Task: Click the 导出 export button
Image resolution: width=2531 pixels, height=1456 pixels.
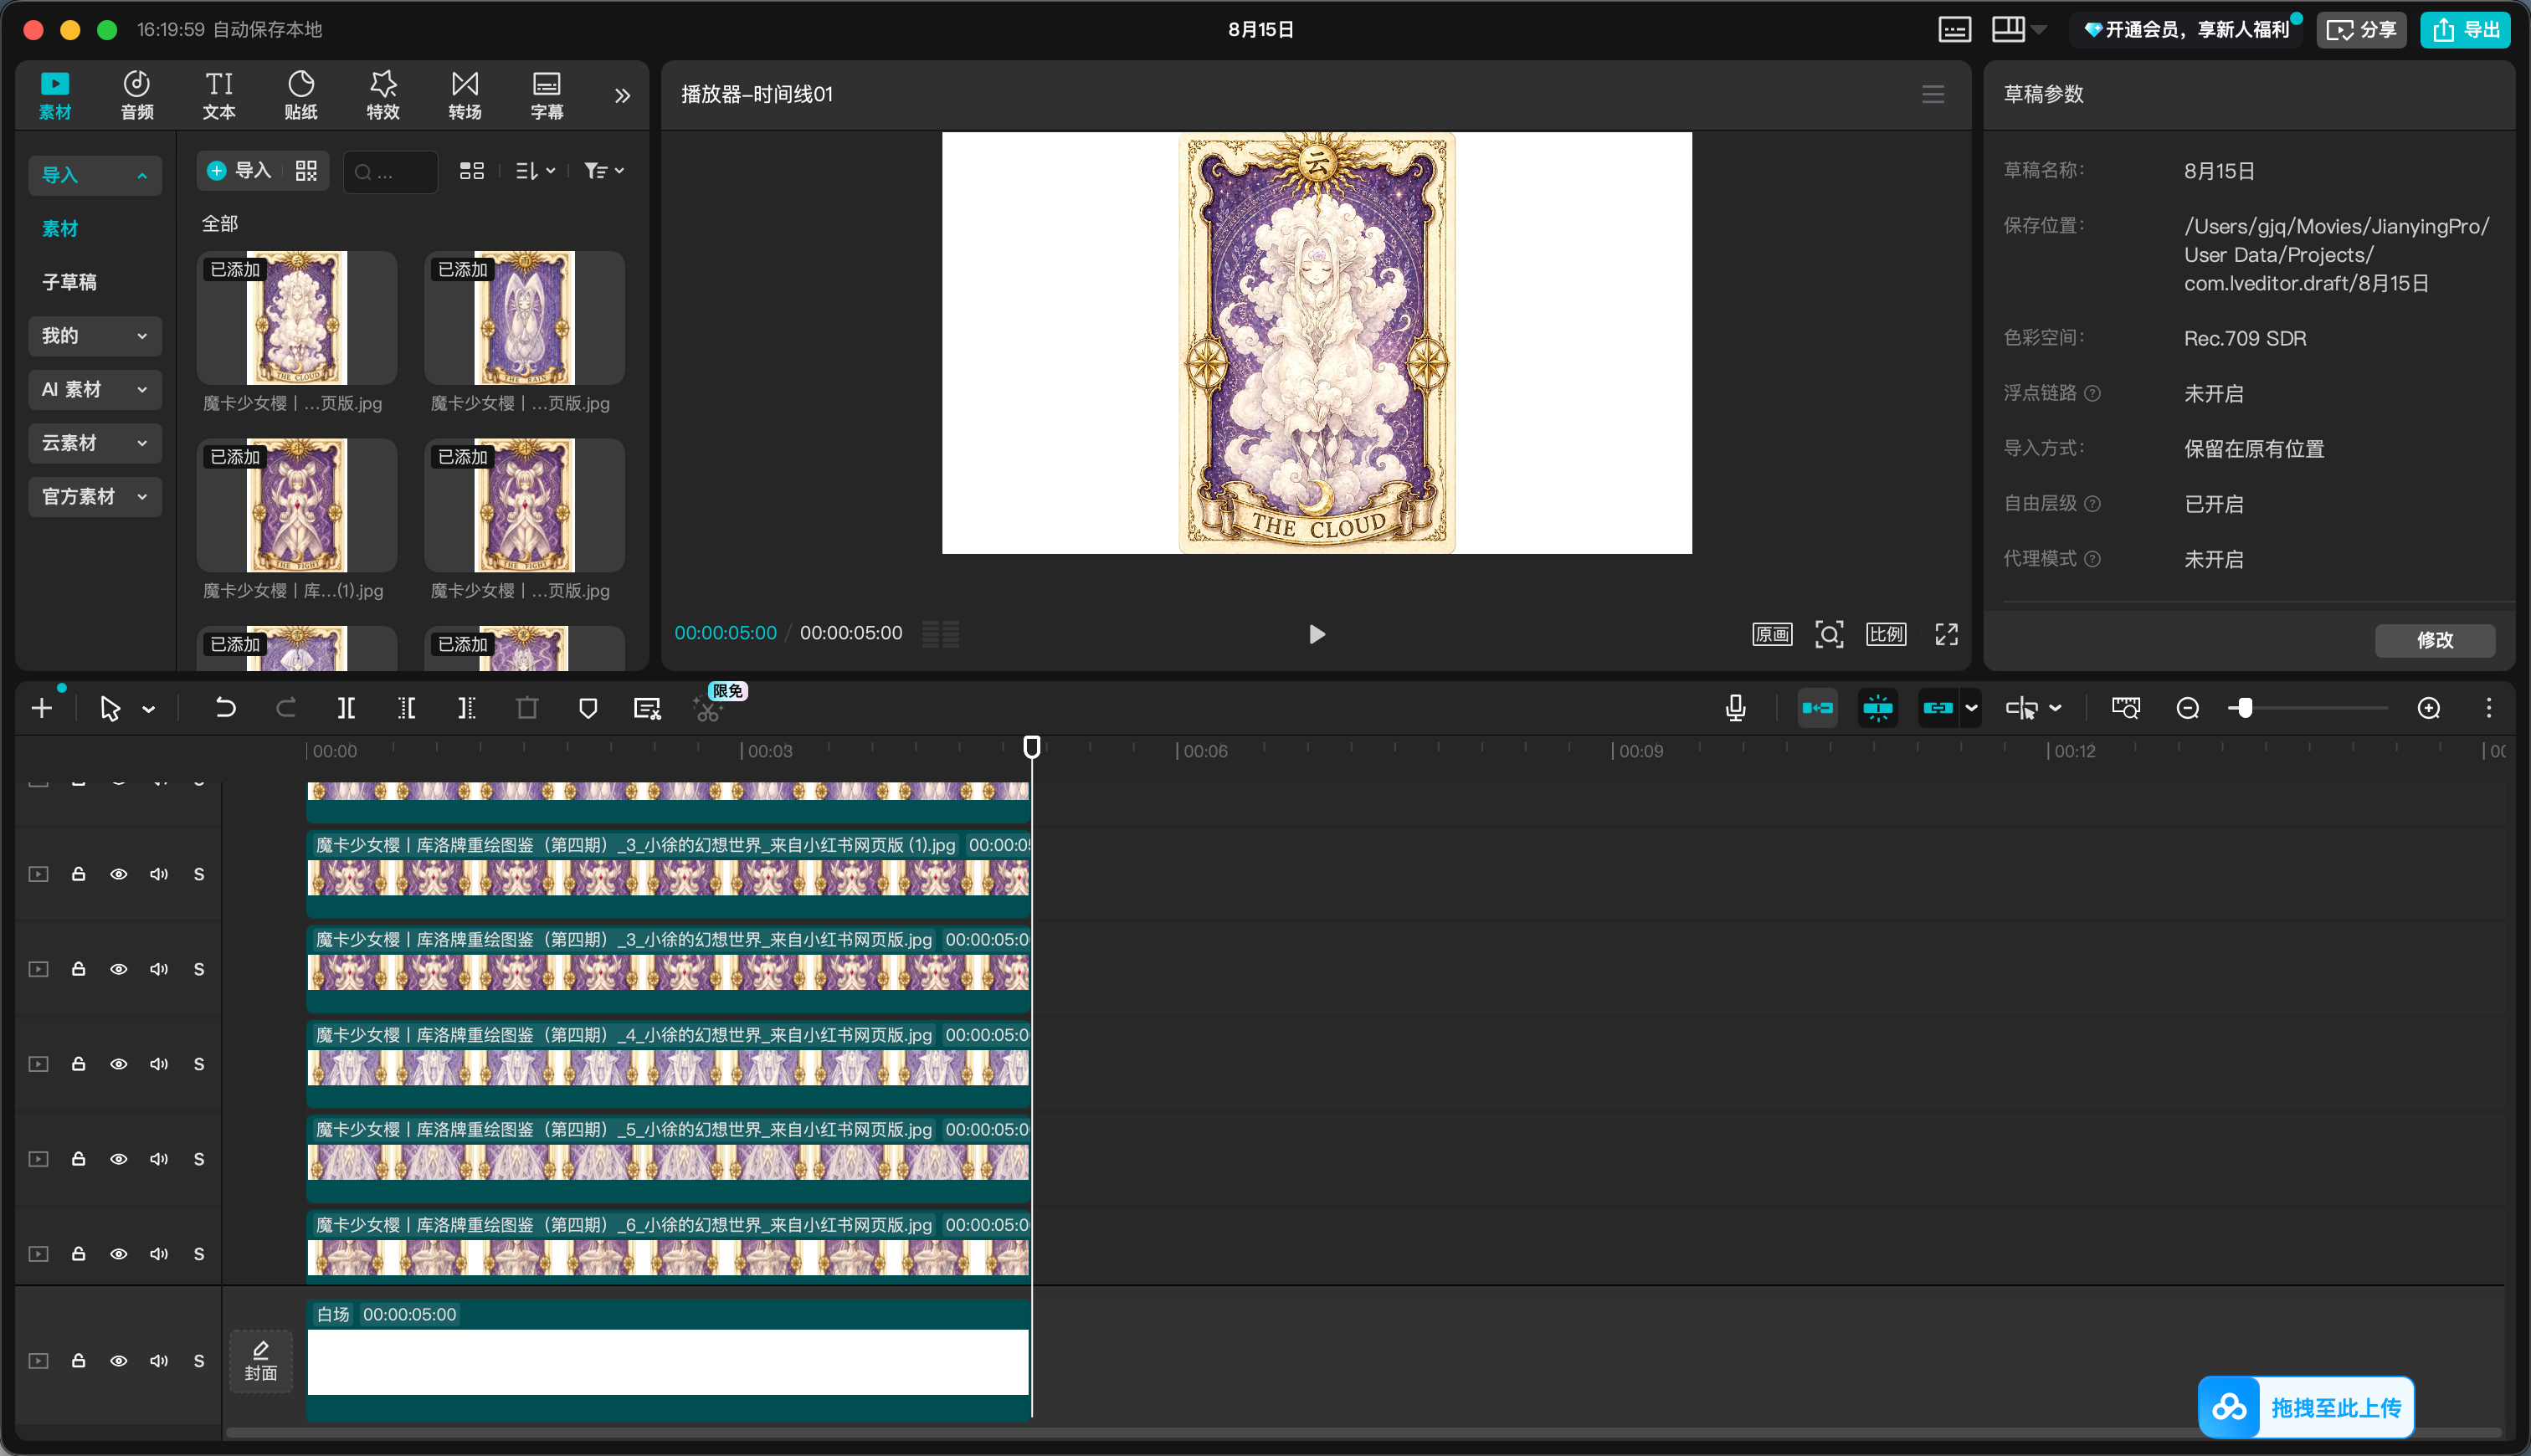Action: (2465, 29)
